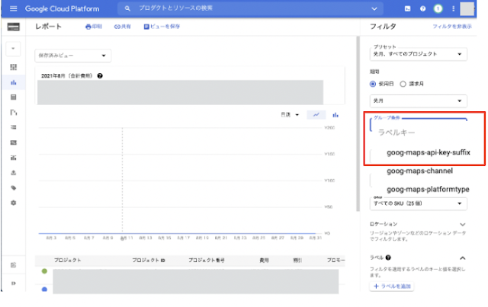
Task: Open the sidebar icon just above the export icon
Action: pos(14,158)
